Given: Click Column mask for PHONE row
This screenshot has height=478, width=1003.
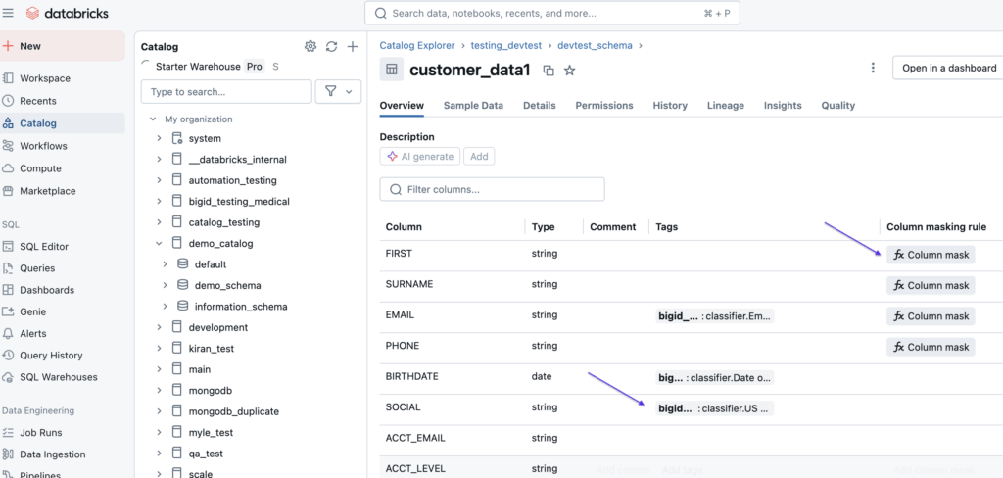Looking at the screenshot, I should click(x=931, y=347).
